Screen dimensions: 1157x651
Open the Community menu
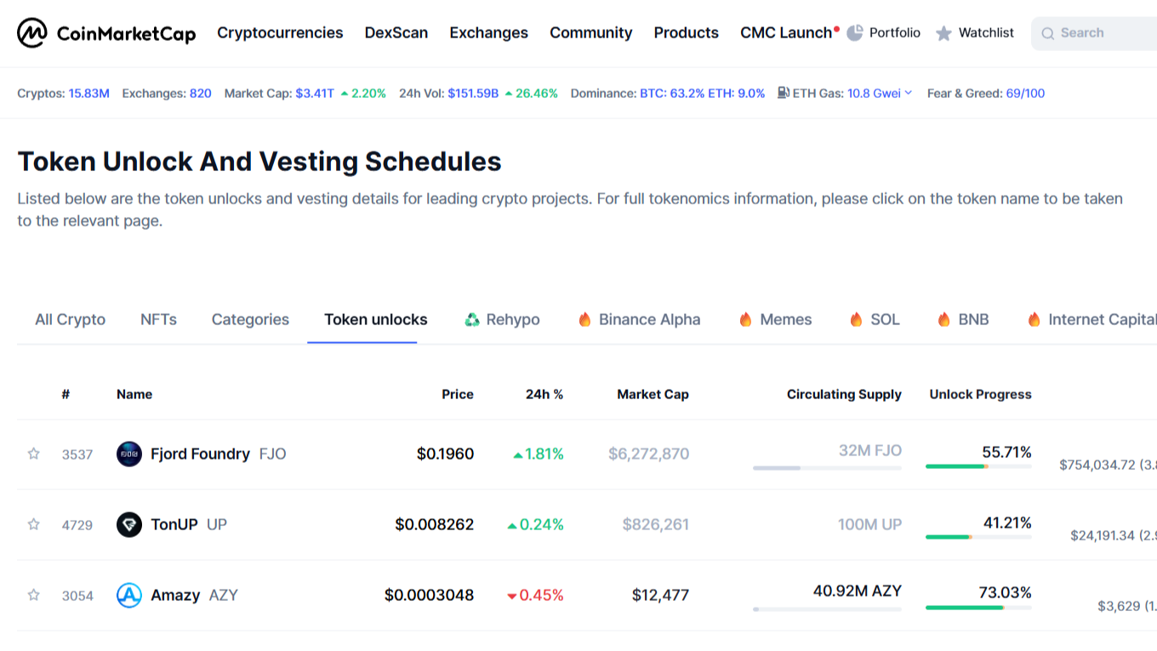pyautogui.click(x=591, y=33)
